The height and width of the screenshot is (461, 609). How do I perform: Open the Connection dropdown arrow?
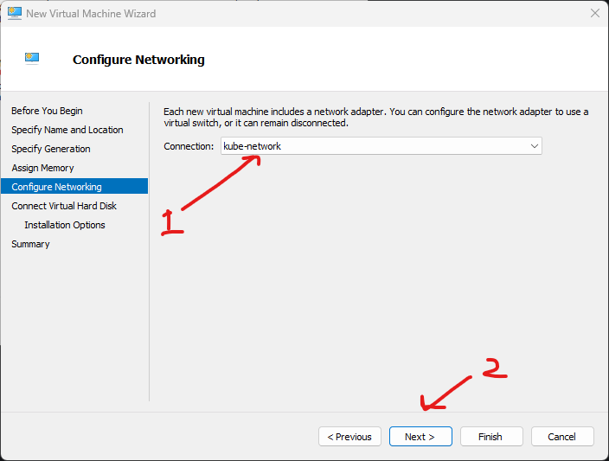[x=535, y=146]
